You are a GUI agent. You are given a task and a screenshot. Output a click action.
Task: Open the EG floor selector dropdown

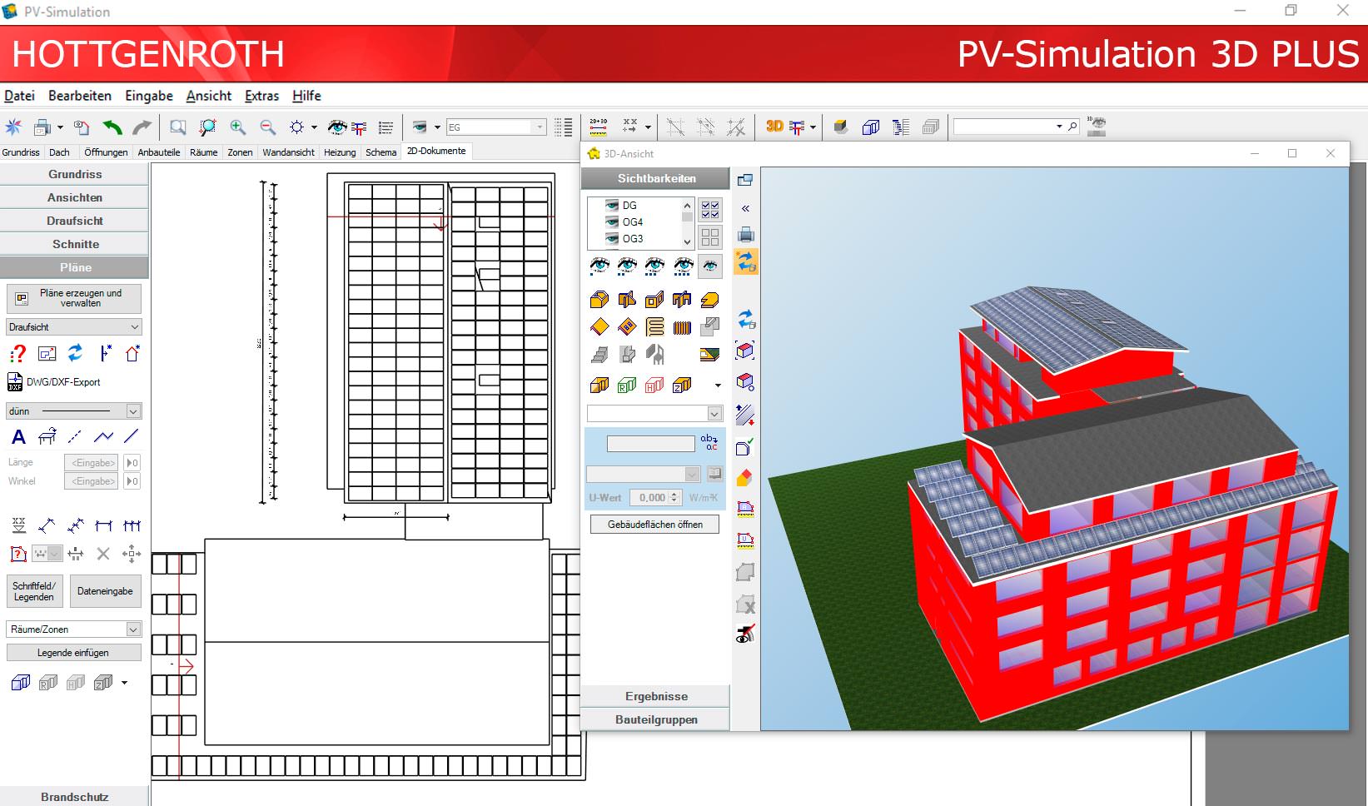(x=540, y=127)
